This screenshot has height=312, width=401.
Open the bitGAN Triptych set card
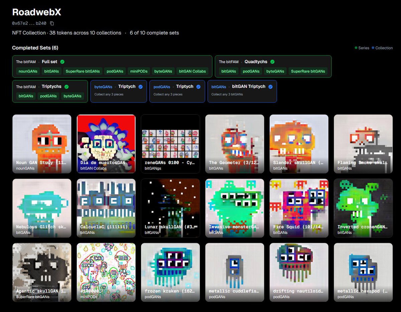coord(242,91)
